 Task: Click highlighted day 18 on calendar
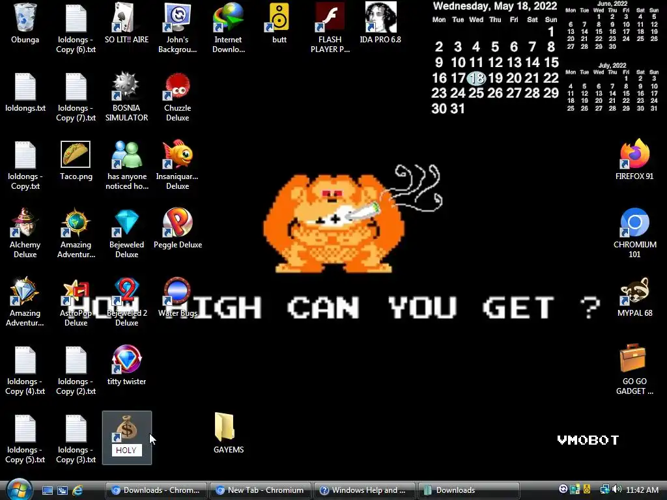pyautogui.click(x=476, y=78)
